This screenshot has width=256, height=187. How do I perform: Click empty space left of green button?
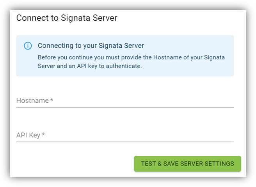[74, 164]
